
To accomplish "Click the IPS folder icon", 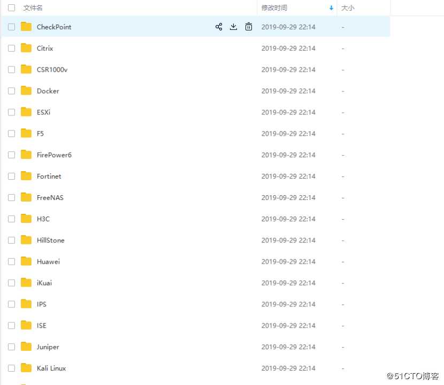I will pyautogui.click(x=26, y=304).
